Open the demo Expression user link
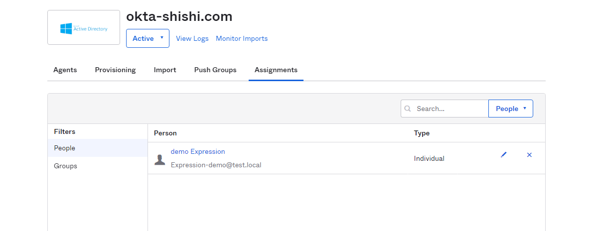This screenshot has width=598, height=231. [198, 151]
